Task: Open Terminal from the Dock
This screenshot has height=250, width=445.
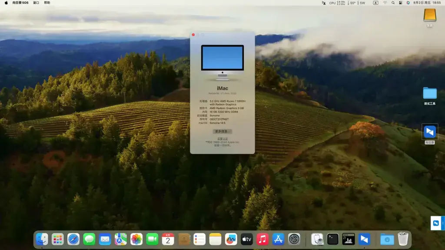Action: (x=332, y=239)
